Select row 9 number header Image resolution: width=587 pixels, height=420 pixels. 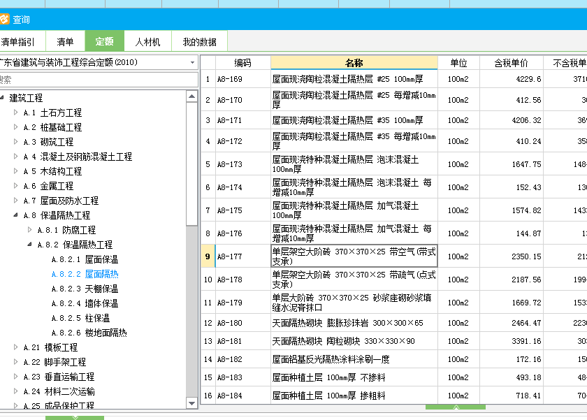[208, 256]
